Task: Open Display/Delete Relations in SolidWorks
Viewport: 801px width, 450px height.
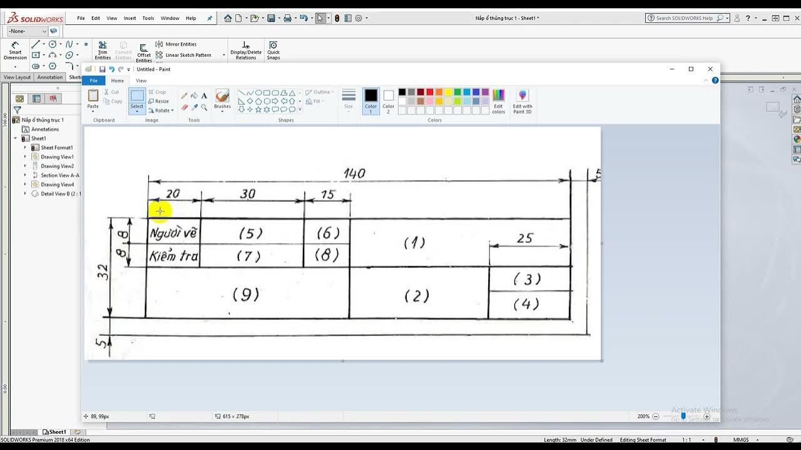Action: tap(246, 51)
